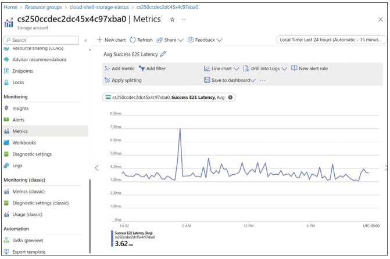Screen dimensions: 390x259
Task: Click the 'Monitoring (classic)' section heading
Action: (x=24, y=179)
